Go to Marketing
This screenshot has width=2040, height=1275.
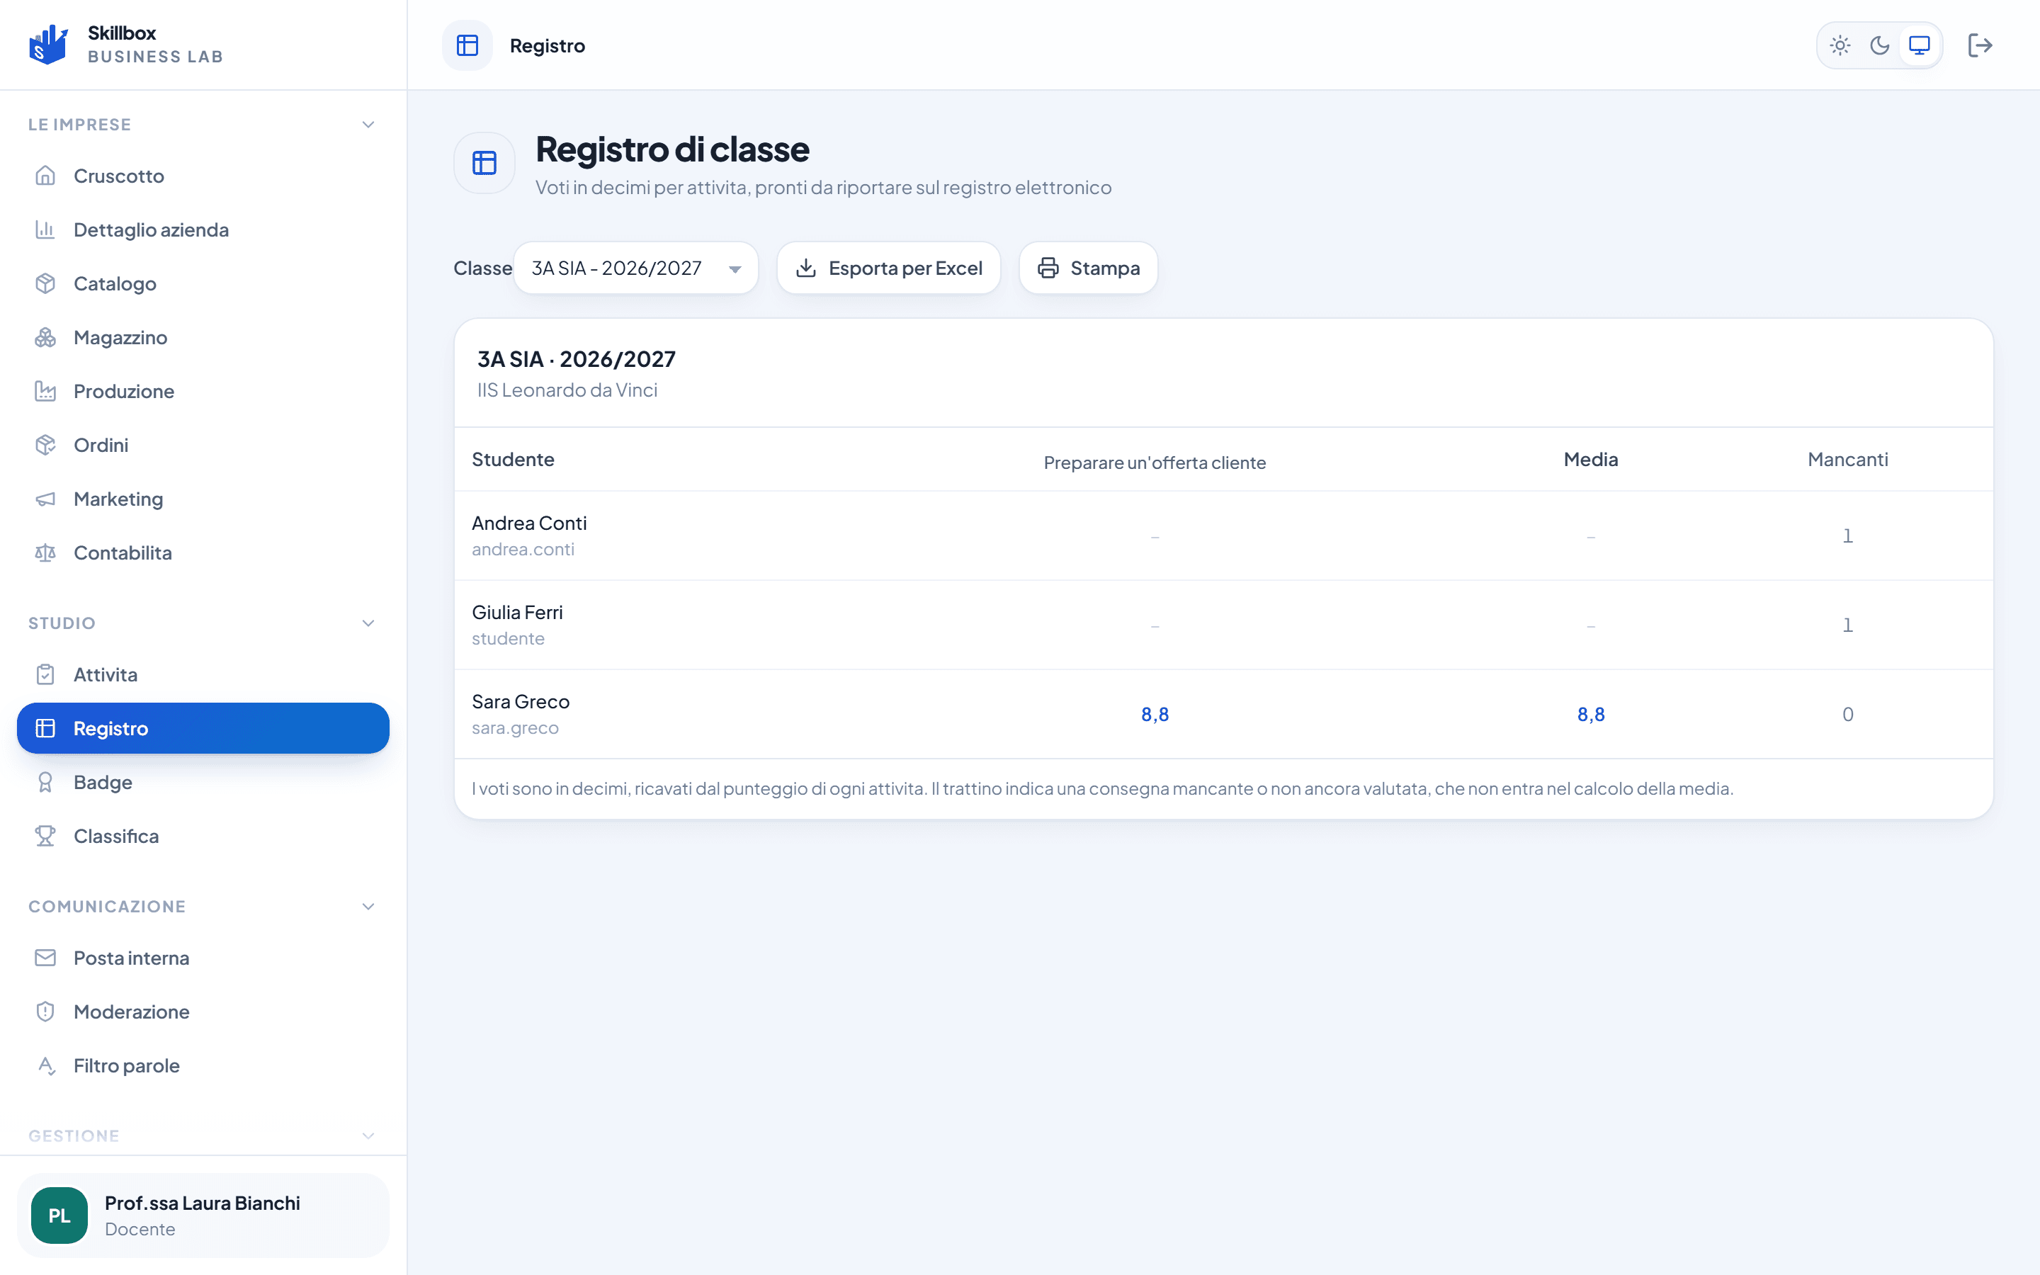coord(203,499)
